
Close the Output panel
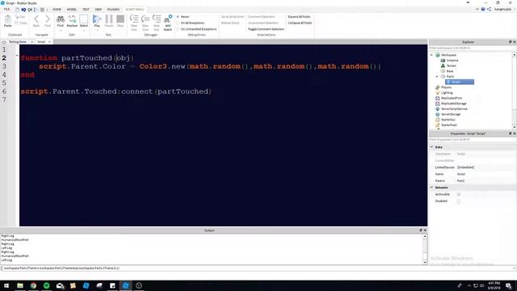(x=425, y=230)
